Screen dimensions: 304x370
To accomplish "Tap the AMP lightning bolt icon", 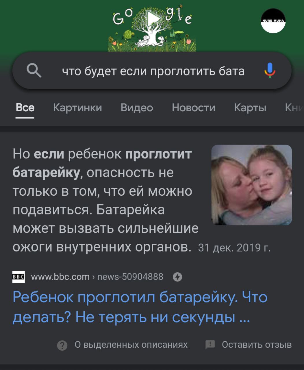I will (177, 277).
